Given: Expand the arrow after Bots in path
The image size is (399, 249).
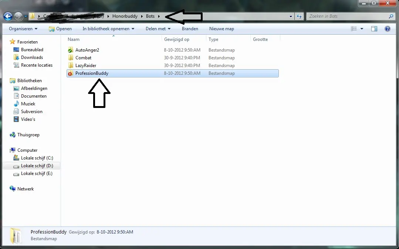Looking at the screenshot, I should pos(159,16).
